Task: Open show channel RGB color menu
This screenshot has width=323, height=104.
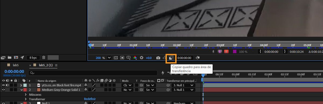Action: pos(135,58)
